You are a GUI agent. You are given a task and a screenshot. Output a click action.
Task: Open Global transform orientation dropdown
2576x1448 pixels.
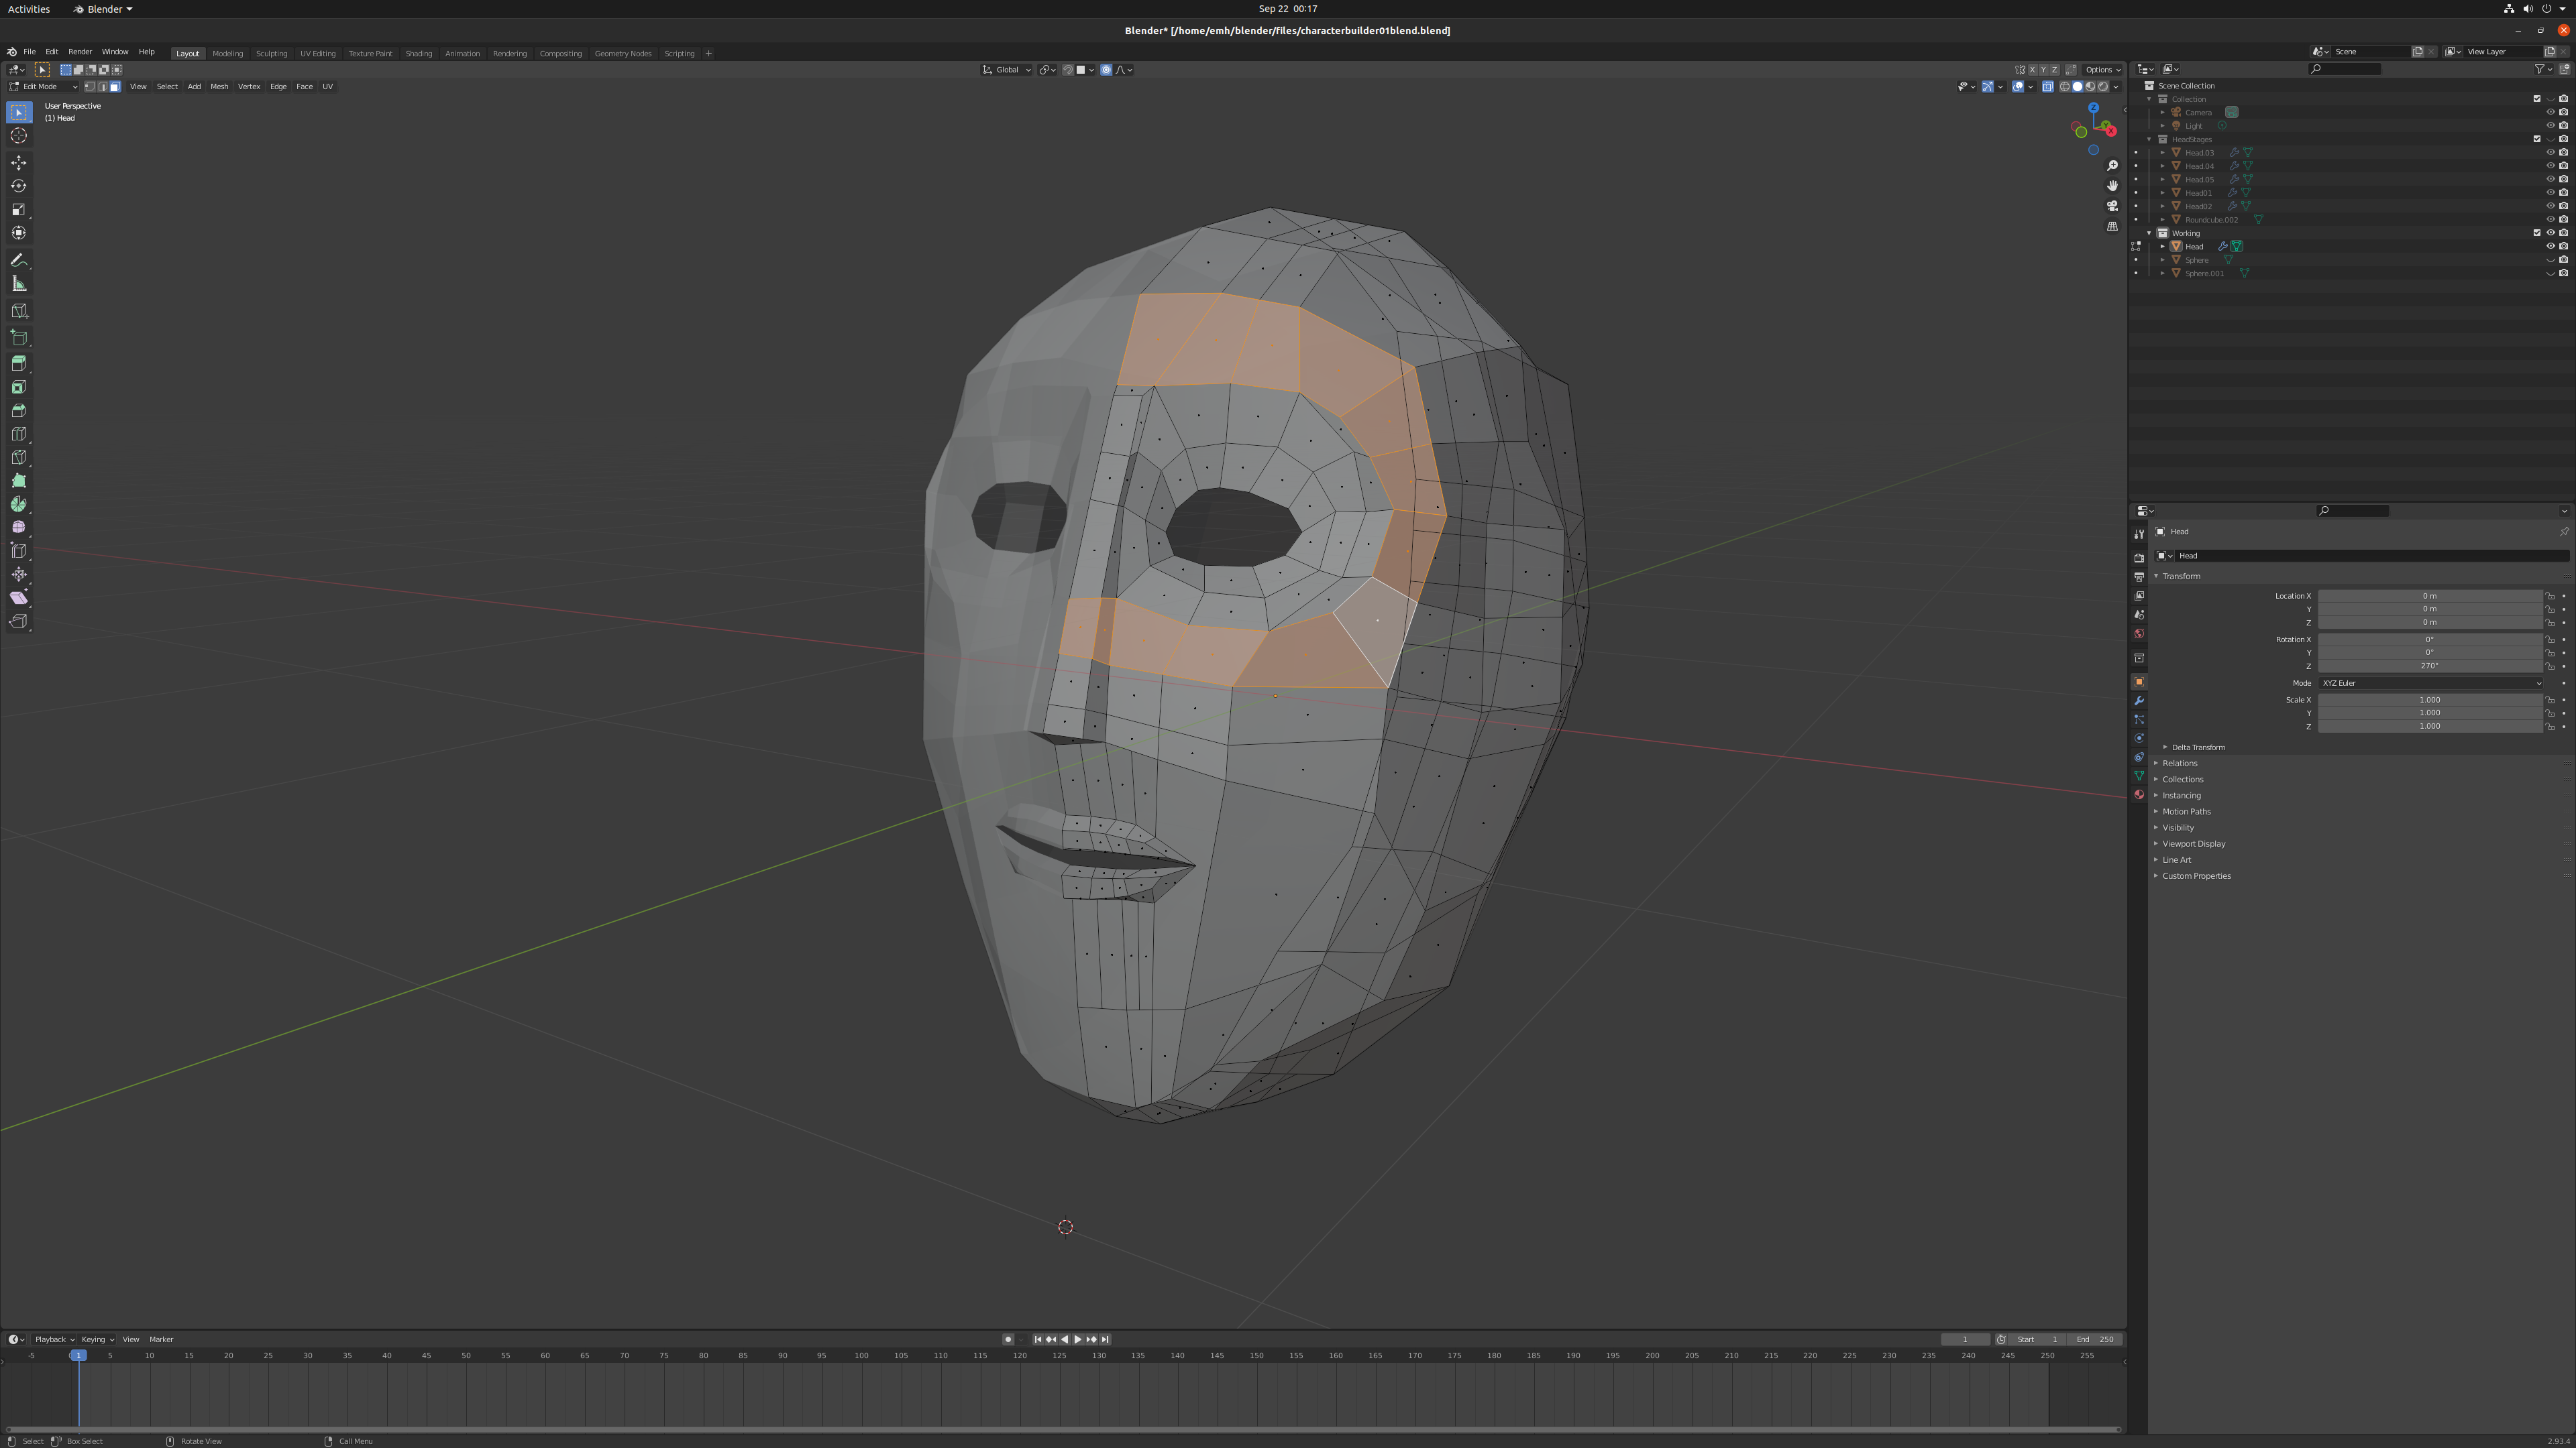pyautogui.click(x=1006, y=70)
